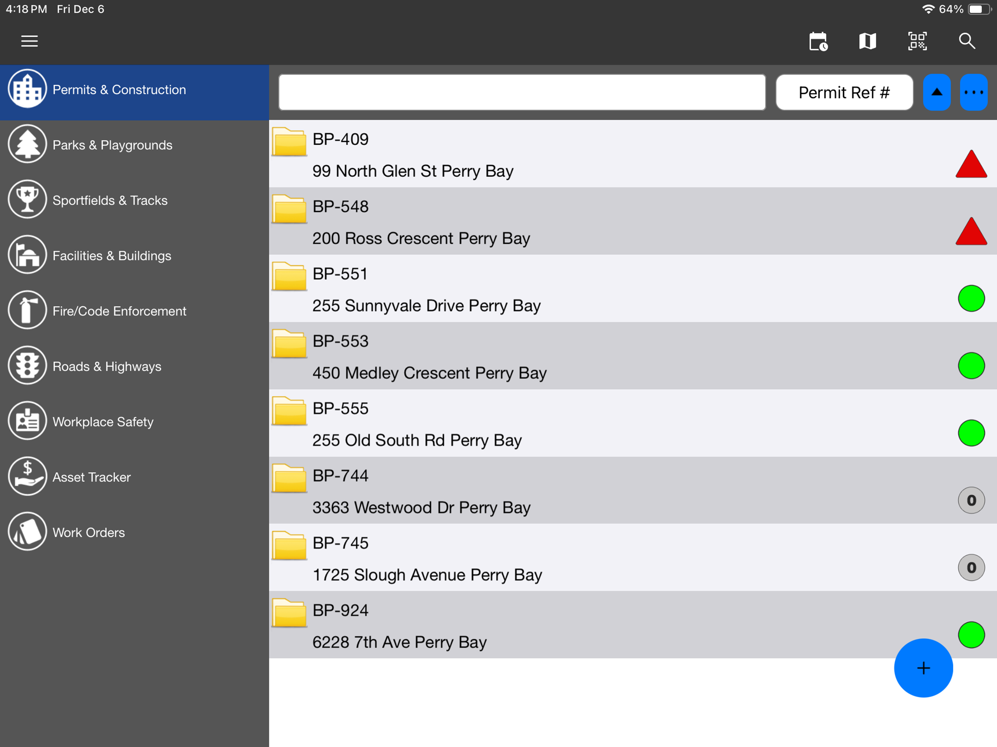The width and height of the screenshot is (997, 747).
Task: Open the three-dots more options button
Action: pyautogui.click(x=974, y=92)
